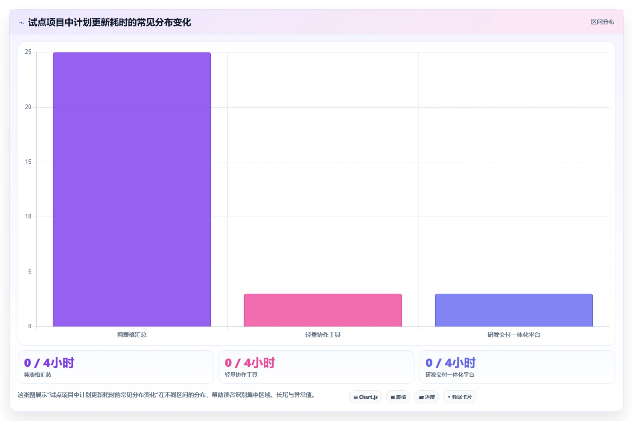This screenshot has height=421, width=633.
Task: Click the "轻量协作工具" caption inside the second data card
Action: coord(241,375)
